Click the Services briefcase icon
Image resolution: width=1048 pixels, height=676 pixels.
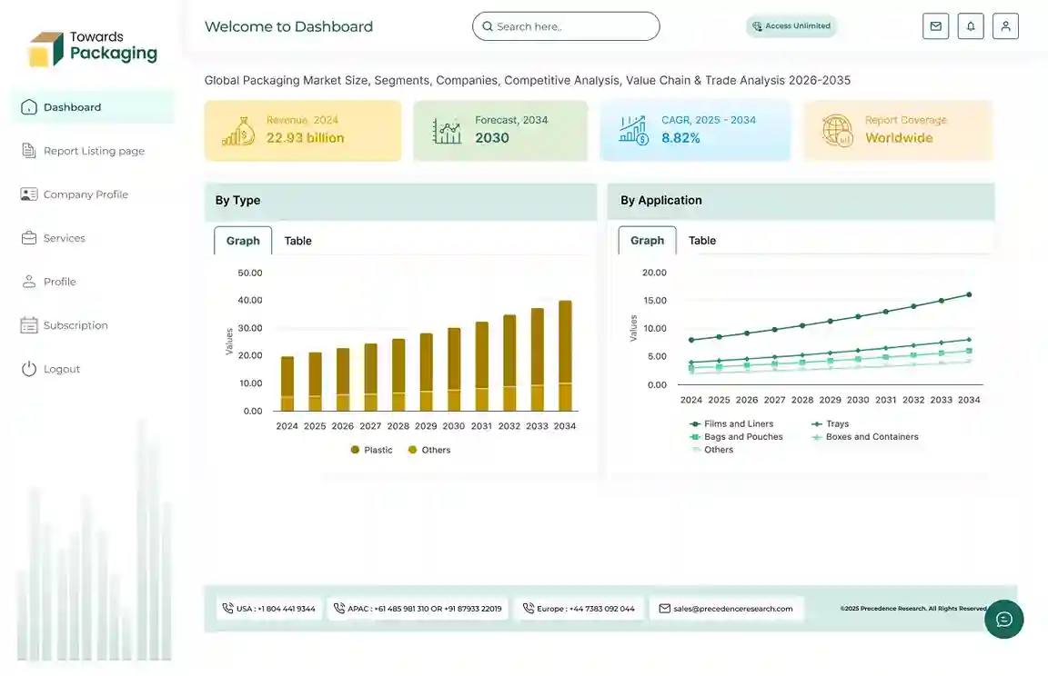point(29,238)
